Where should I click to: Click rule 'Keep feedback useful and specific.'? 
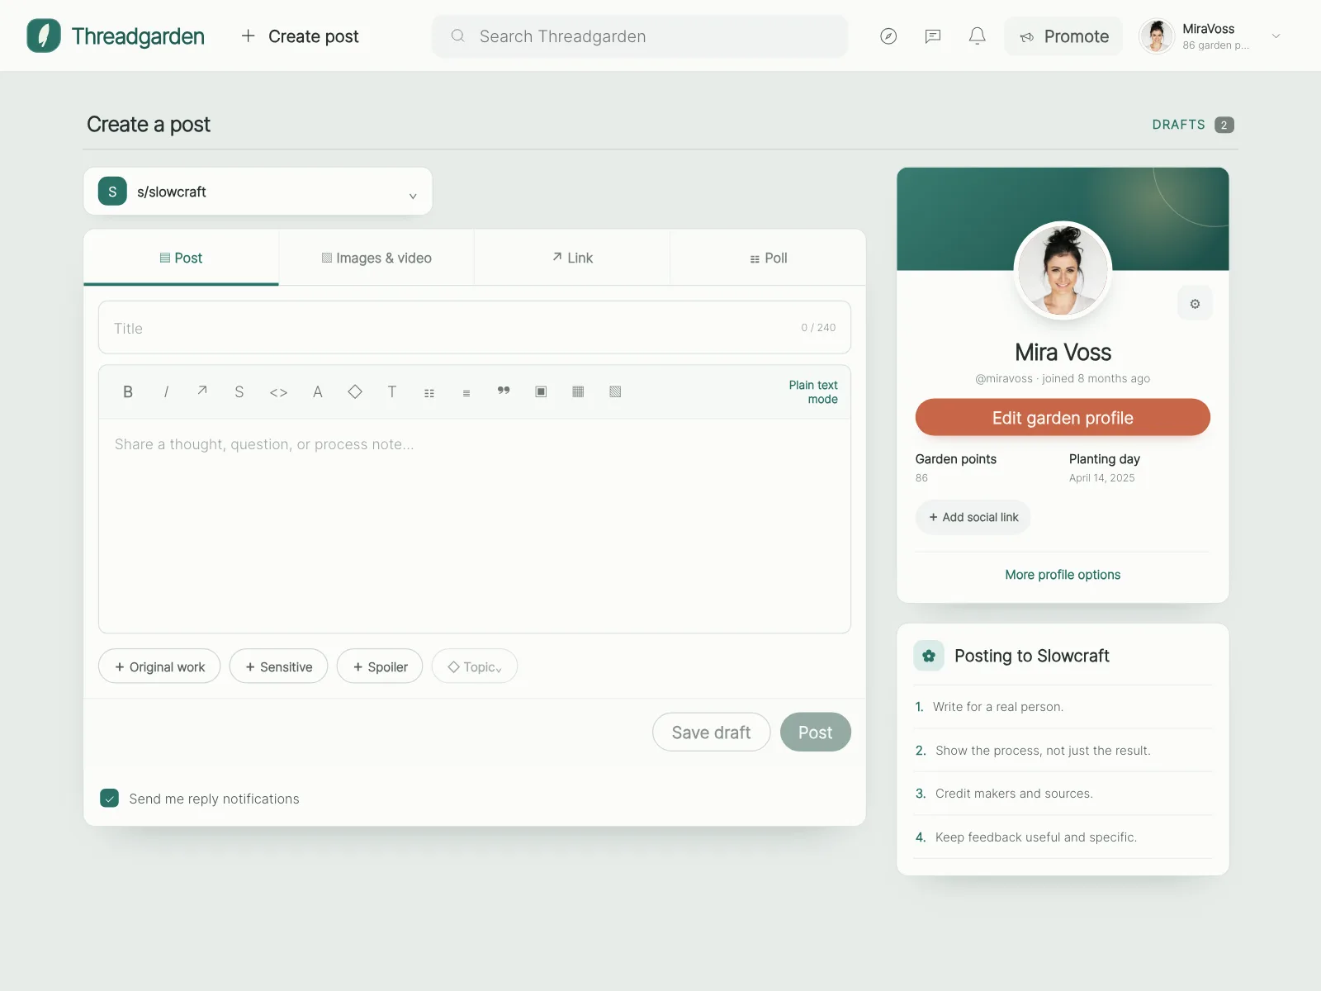[x=1036, y=837]
